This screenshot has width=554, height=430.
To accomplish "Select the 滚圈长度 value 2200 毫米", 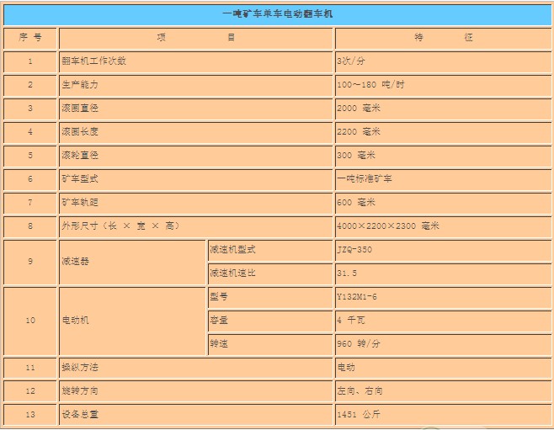I will click(359, 132).
